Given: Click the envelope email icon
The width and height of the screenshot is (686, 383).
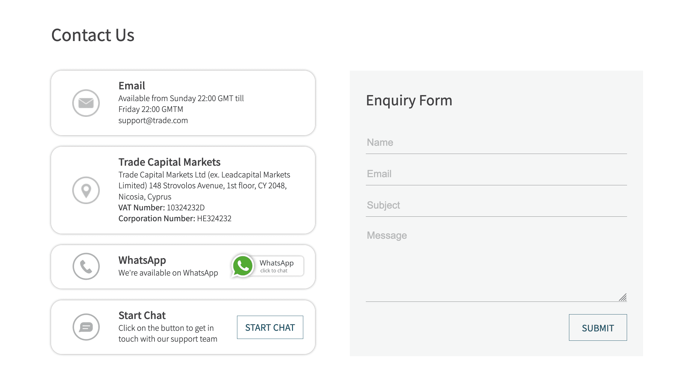Looking at the screenshot, I should click(86, 103).
